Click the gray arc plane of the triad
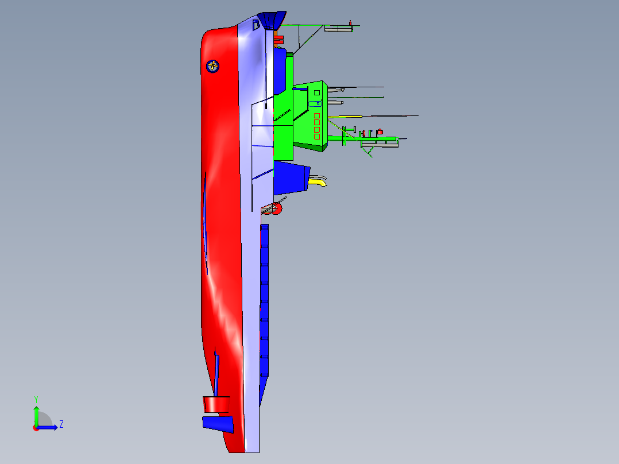 click(x=45, y=419)
